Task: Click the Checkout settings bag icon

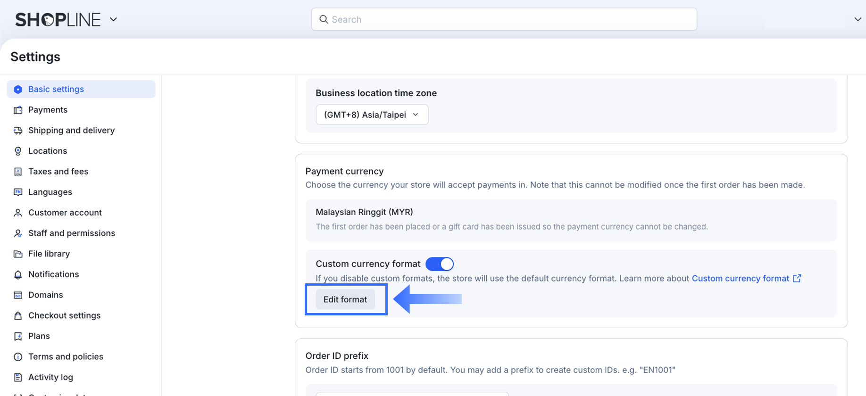Action: click(x=18, y=315)
